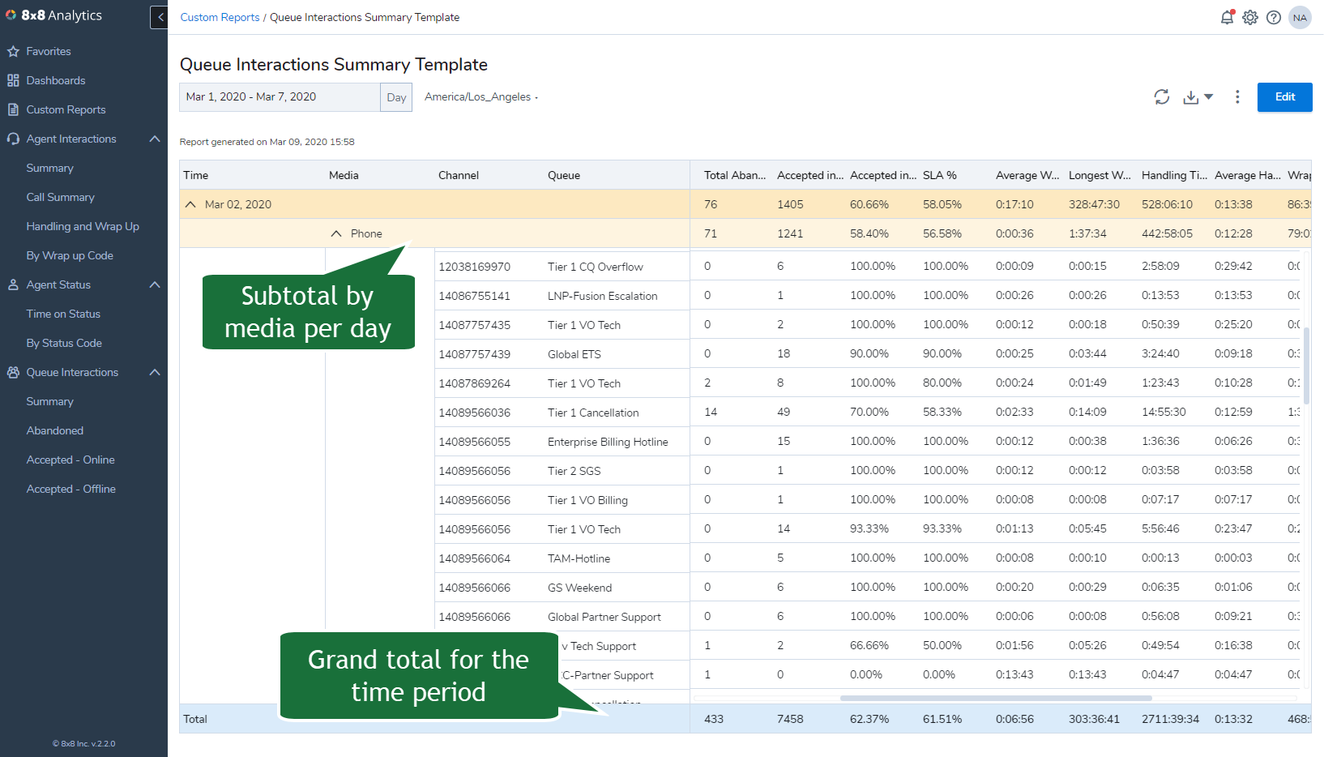This screenshot has height=757, width=1324.
Task: Follow the Custom Reports breadcrumb link
Action: [x=220, y=17]
